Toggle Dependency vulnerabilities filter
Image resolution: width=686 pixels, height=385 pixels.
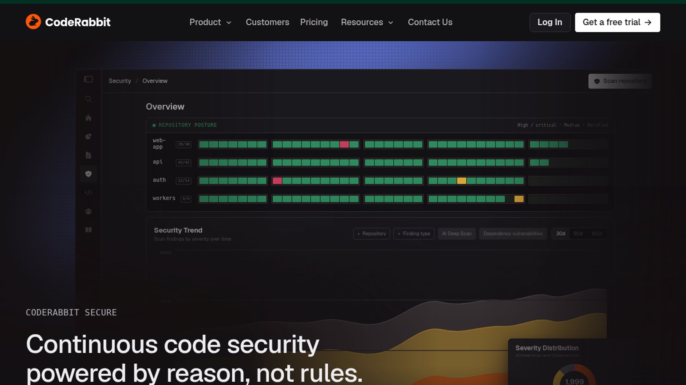(513, 234)
